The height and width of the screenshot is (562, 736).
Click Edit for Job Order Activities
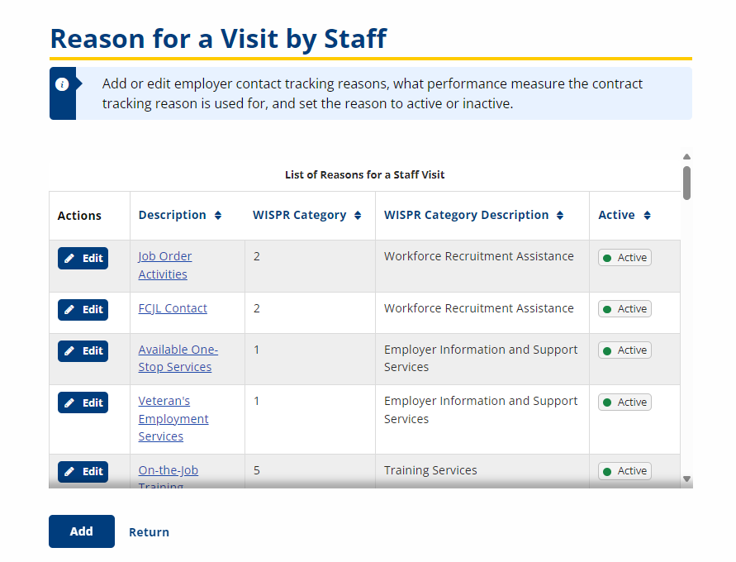click(x=83, y=258)
